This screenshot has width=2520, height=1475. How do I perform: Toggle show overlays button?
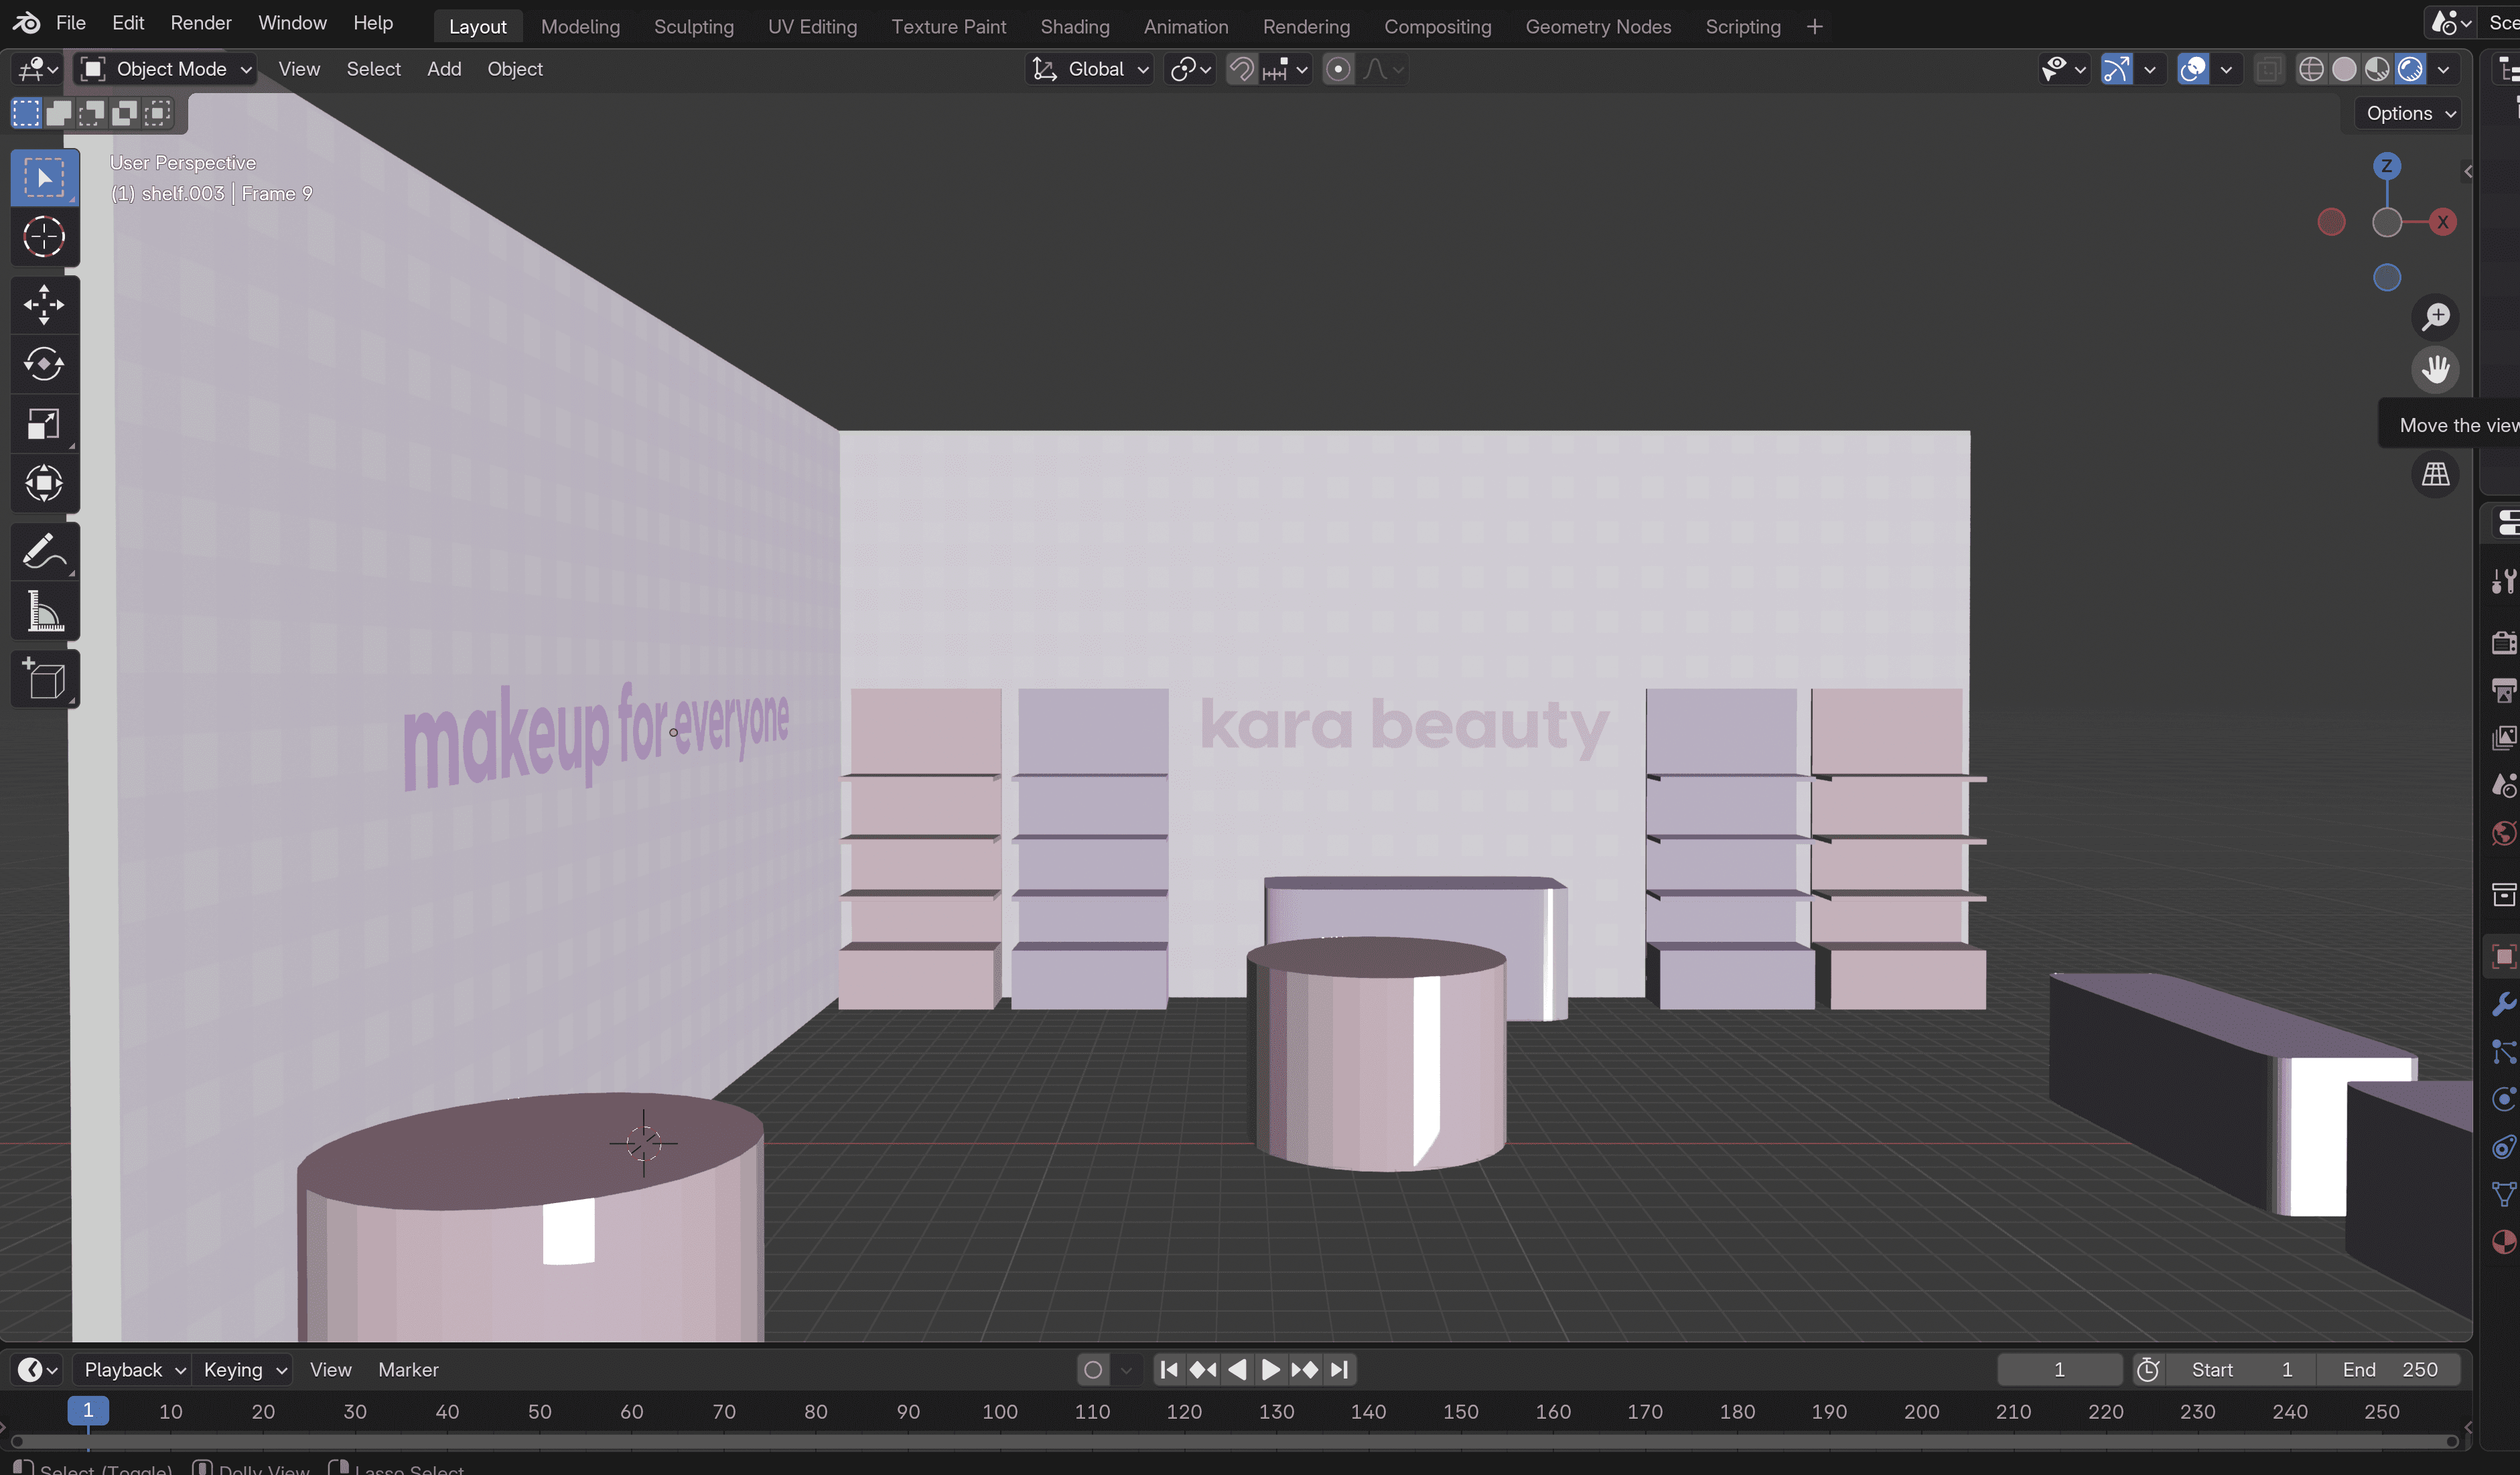[x=2193, y=69]
